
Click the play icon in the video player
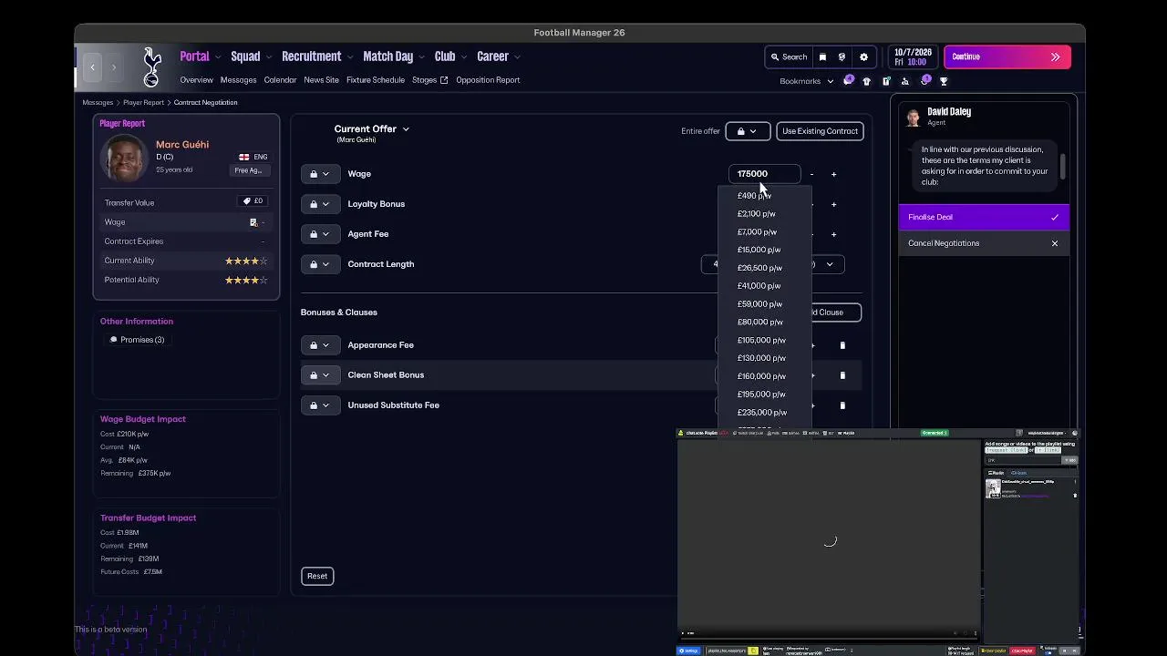pos(684,633)
